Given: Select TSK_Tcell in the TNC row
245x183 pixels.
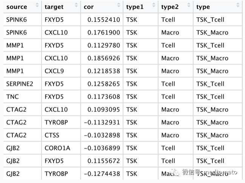Looking at the screenshot, I should (210, 97).
